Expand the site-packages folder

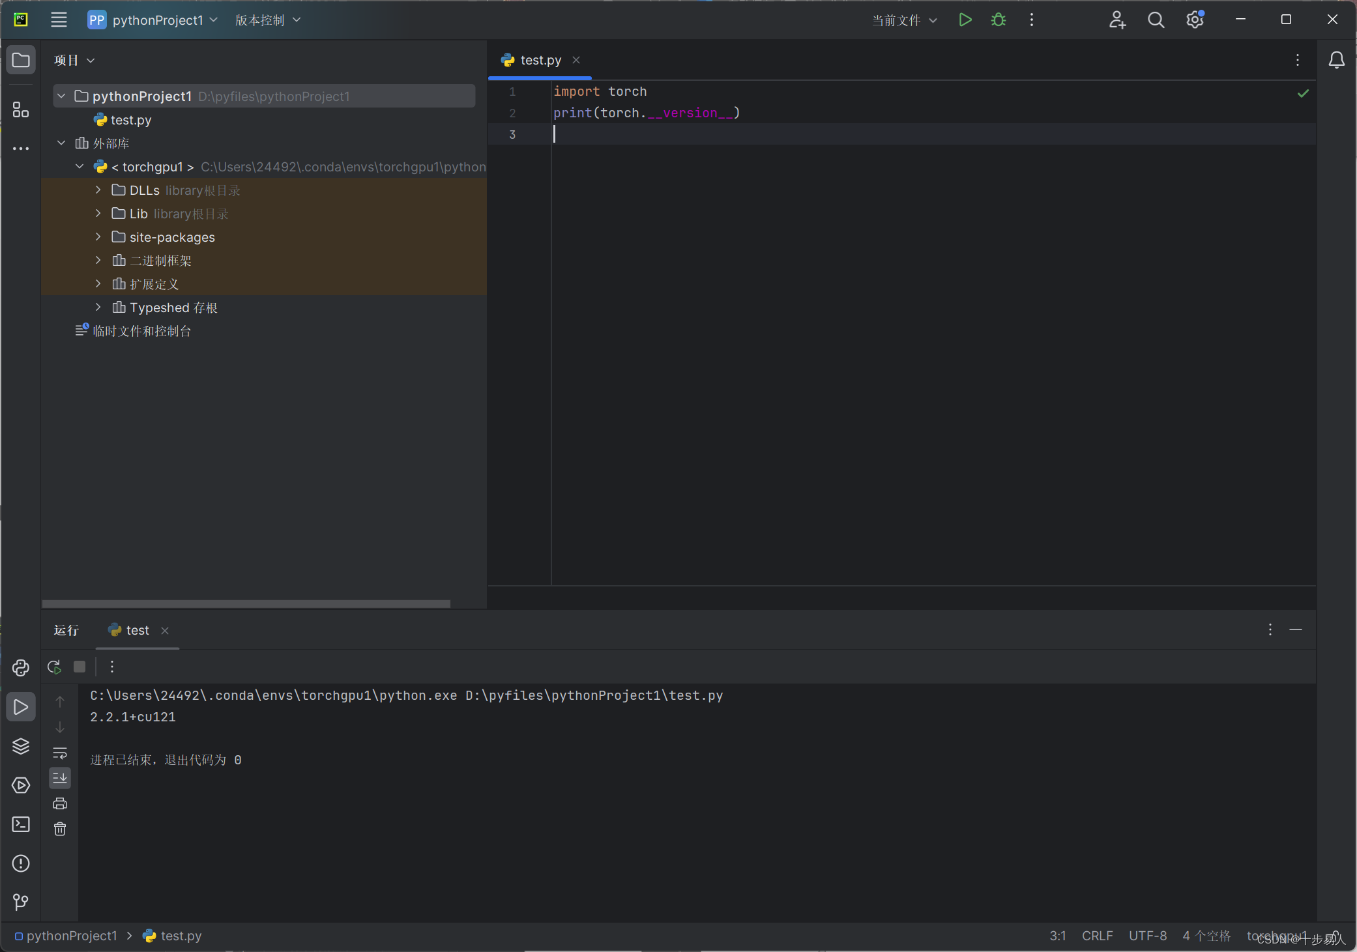(96, 236)
